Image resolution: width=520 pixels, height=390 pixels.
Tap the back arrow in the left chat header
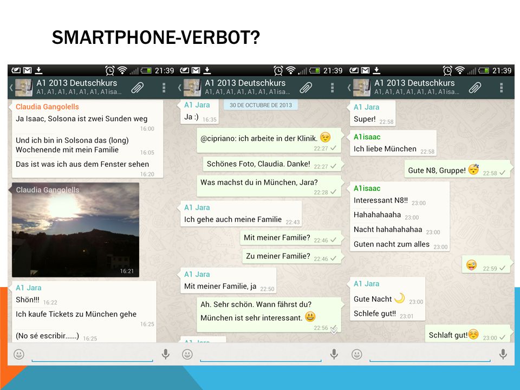11,88
